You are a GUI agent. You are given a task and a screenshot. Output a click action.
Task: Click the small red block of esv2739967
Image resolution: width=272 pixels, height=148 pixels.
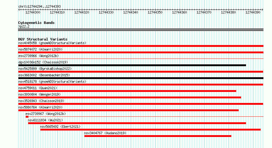(27, 117)
